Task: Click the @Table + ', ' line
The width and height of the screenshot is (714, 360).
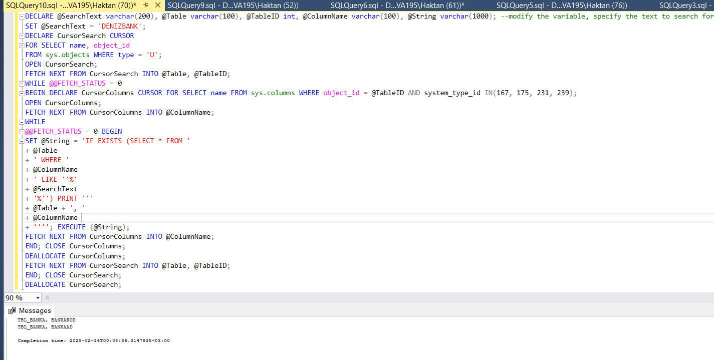Action: (59, 208)
